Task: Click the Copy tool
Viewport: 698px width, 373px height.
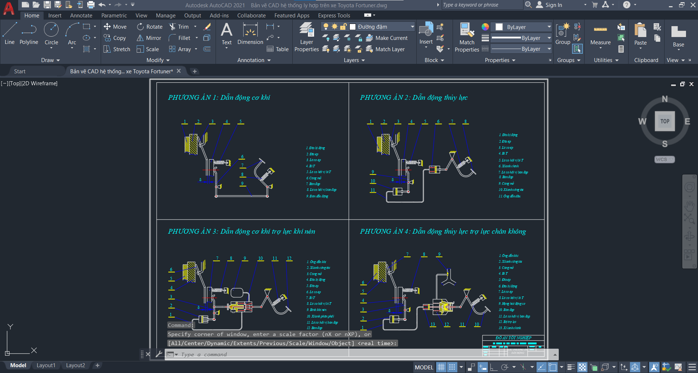Action: [115, 38]
